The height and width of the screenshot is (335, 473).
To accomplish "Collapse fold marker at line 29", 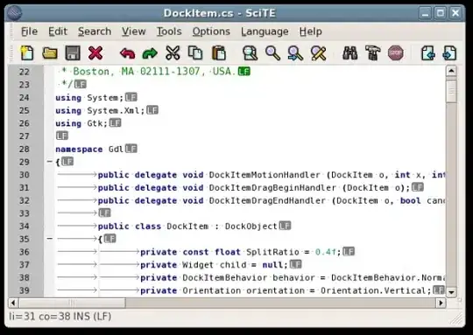I will (50, 162).
